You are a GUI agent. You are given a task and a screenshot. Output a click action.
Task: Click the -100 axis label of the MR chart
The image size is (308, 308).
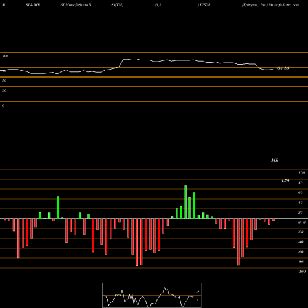[x=301, y=272]
